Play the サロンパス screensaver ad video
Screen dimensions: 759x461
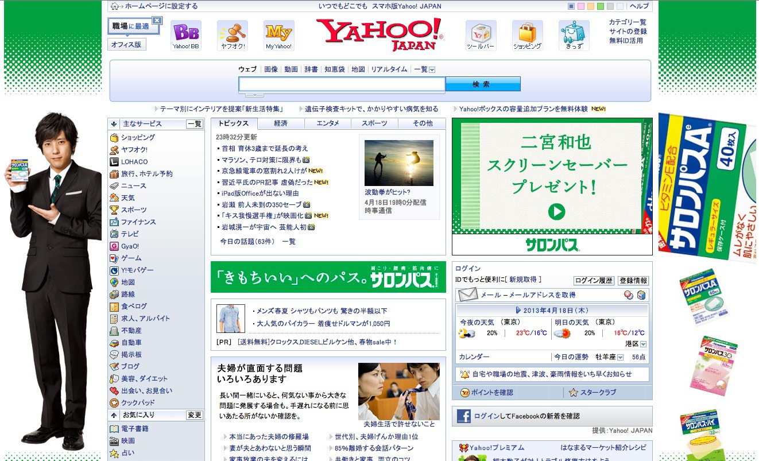click(556, 212)
